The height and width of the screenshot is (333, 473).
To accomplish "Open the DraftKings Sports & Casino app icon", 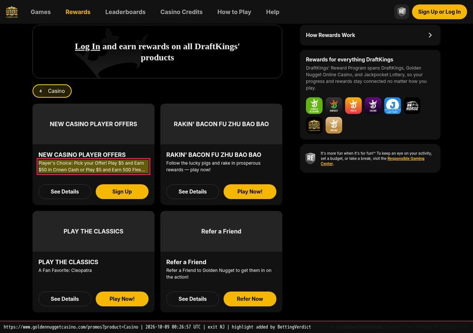I will click(x=314, y=105).
